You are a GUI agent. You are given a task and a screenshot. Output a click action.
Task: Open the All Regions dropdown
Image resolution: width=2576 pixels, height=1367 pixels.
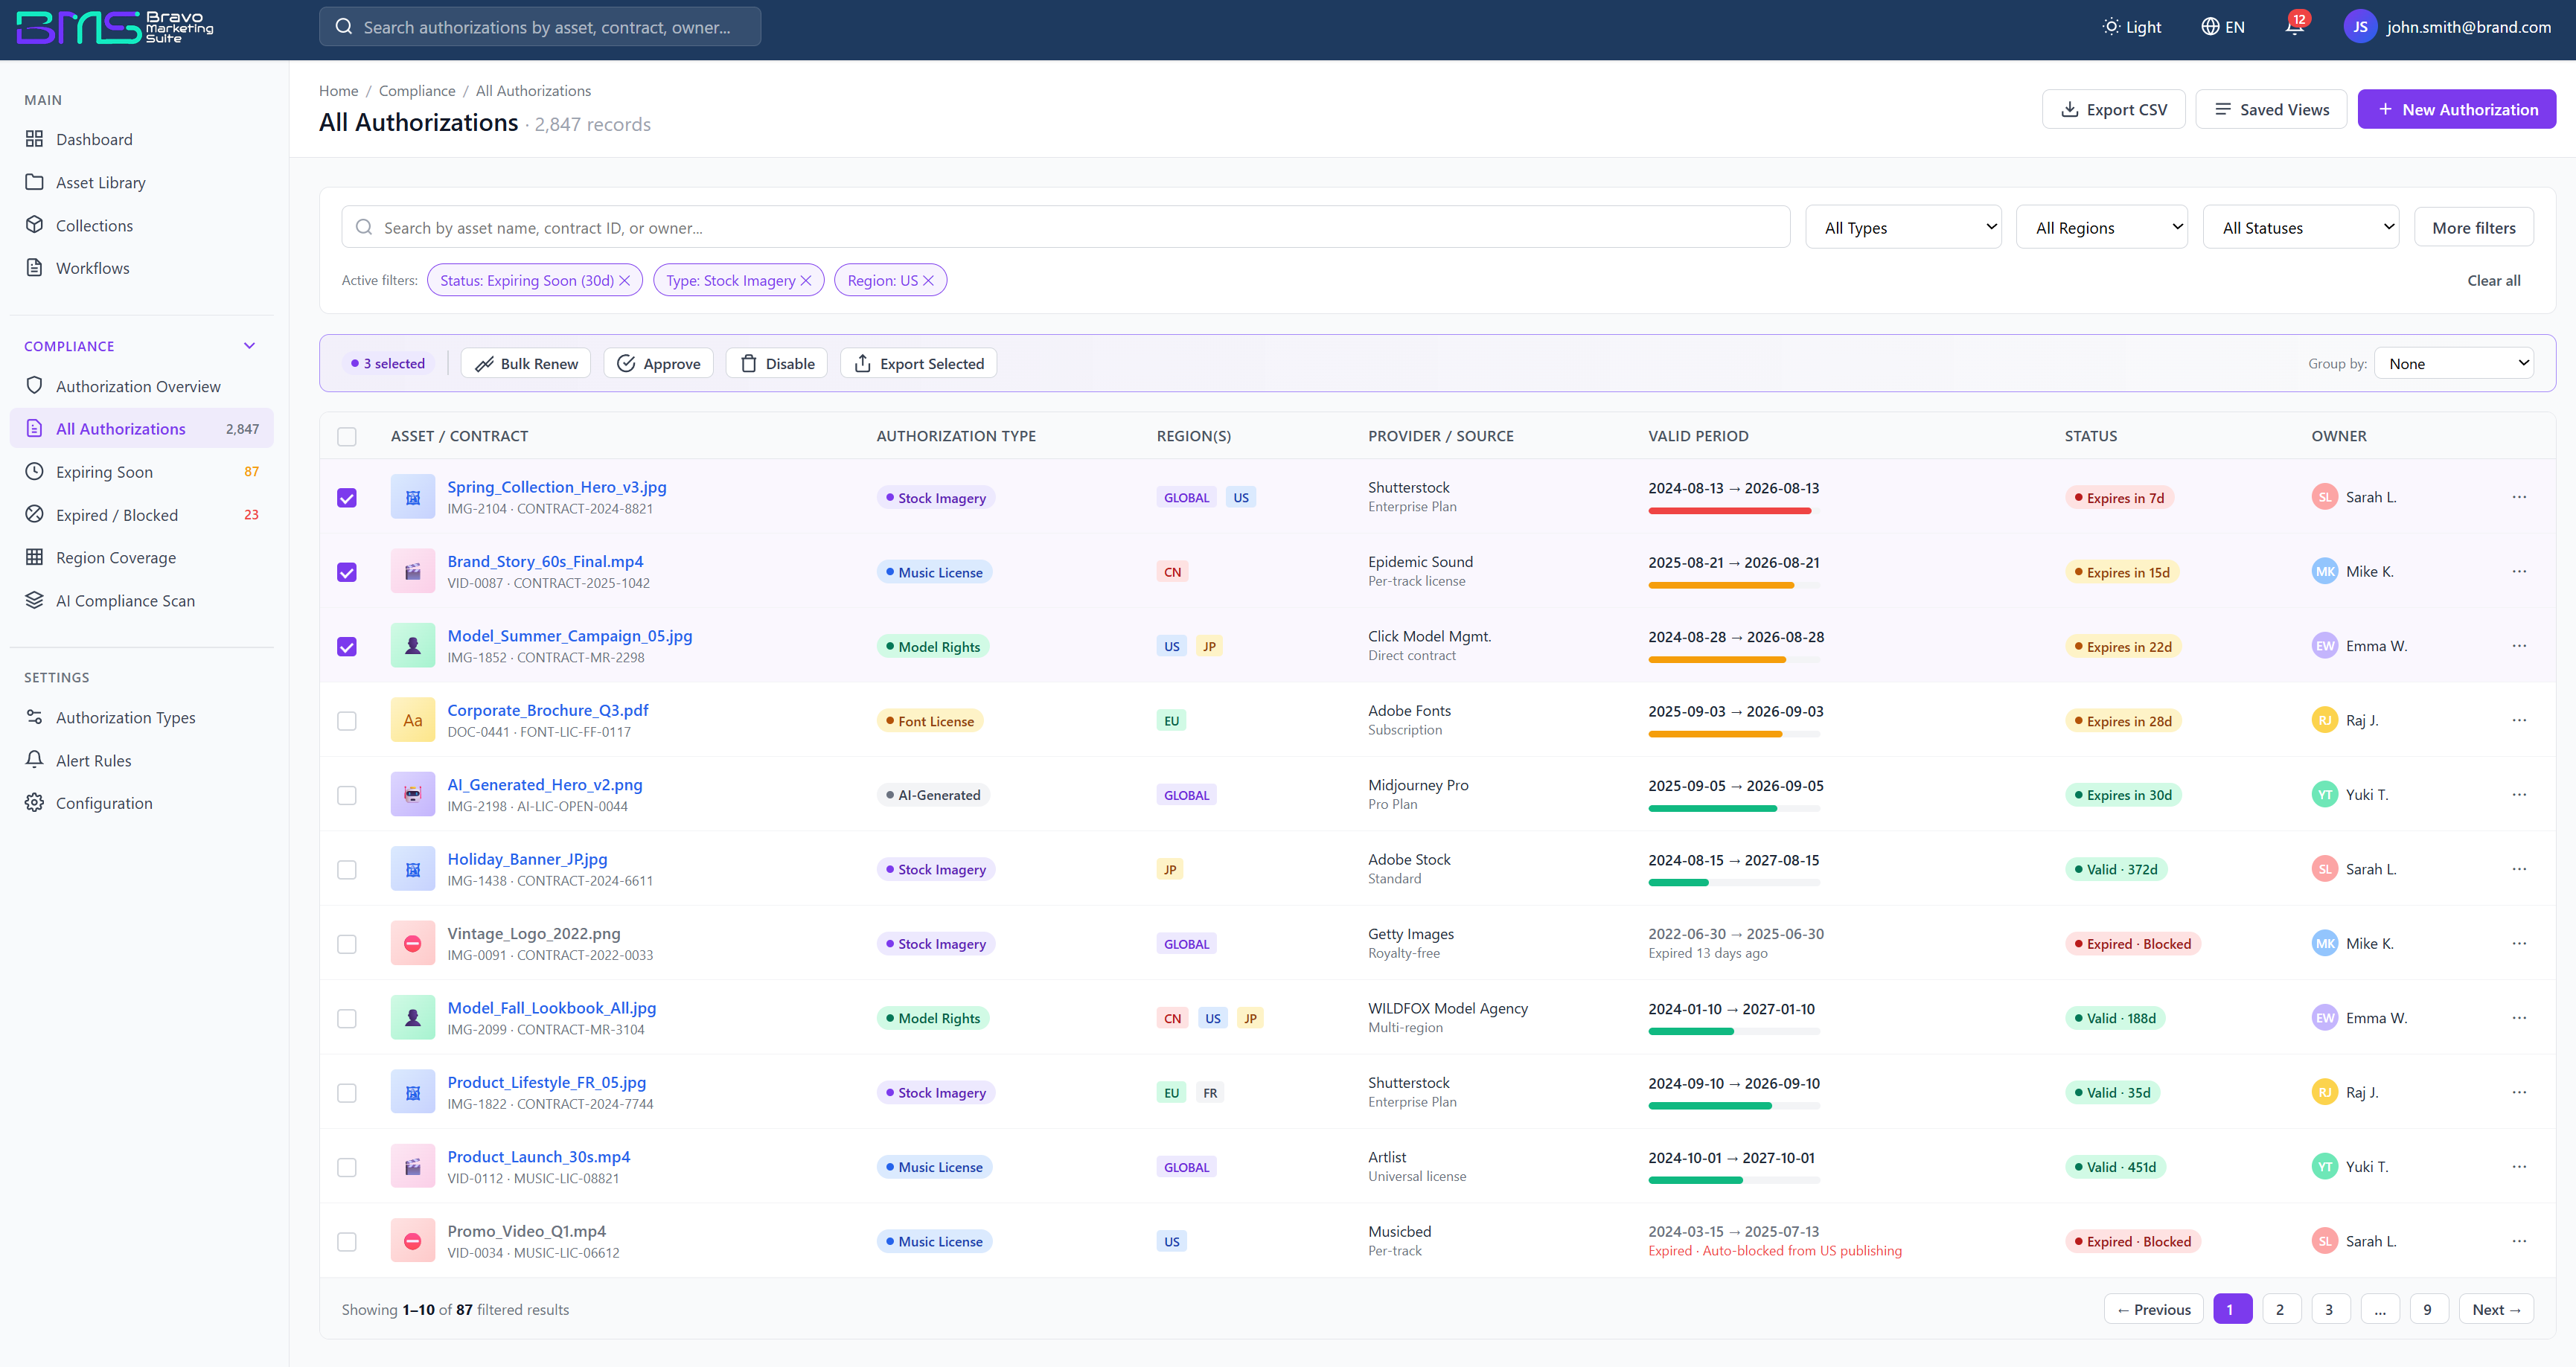(2101, 227)
